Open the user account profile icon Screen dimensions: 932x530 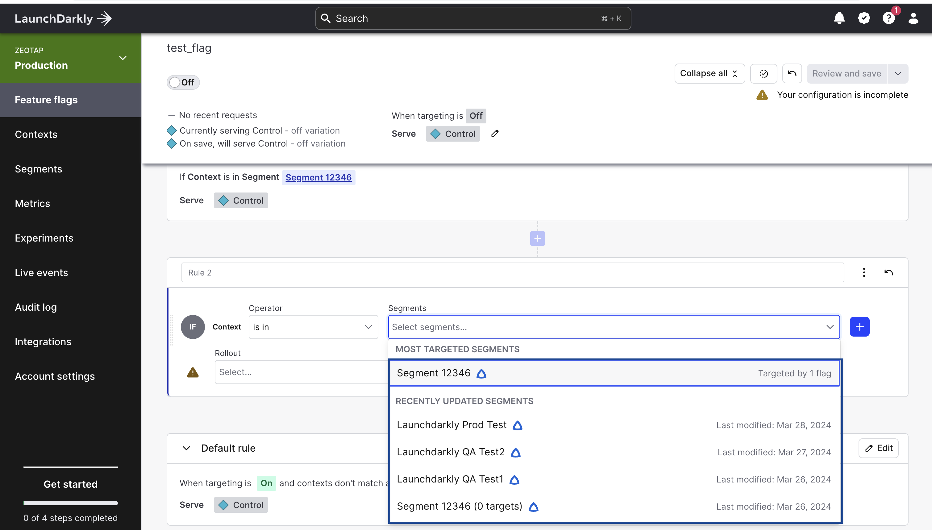pyautogui.click(x=913, y=18)
